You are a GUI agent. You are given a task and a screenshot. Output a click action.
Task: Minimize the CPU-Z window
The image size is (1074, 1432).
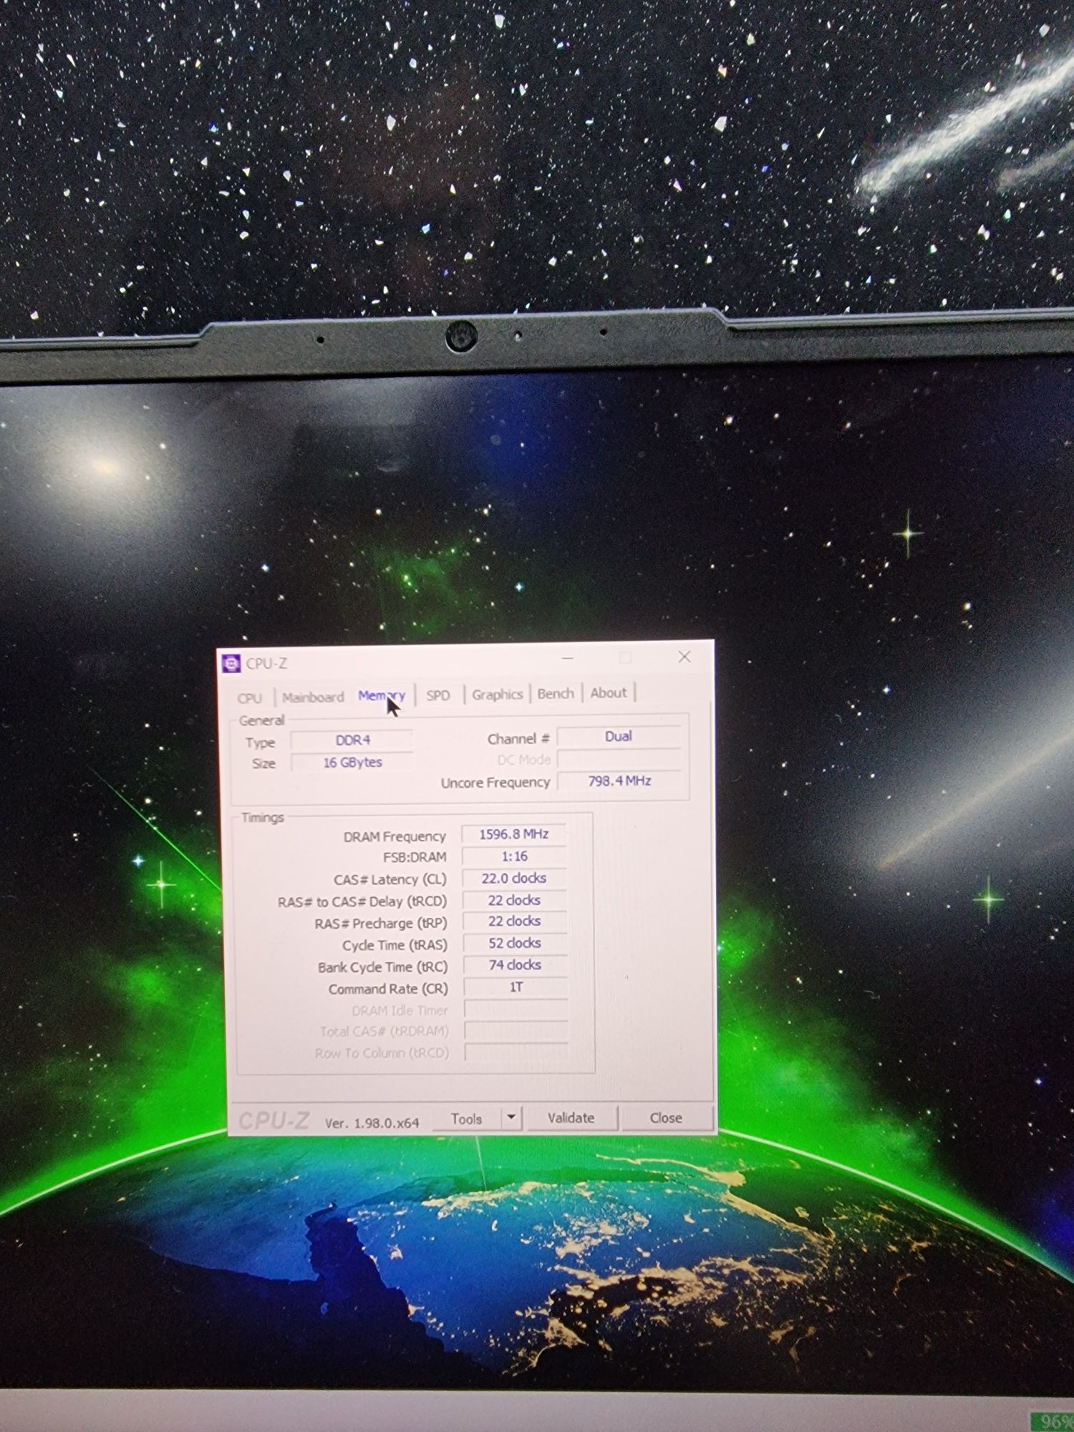point(568,658)
